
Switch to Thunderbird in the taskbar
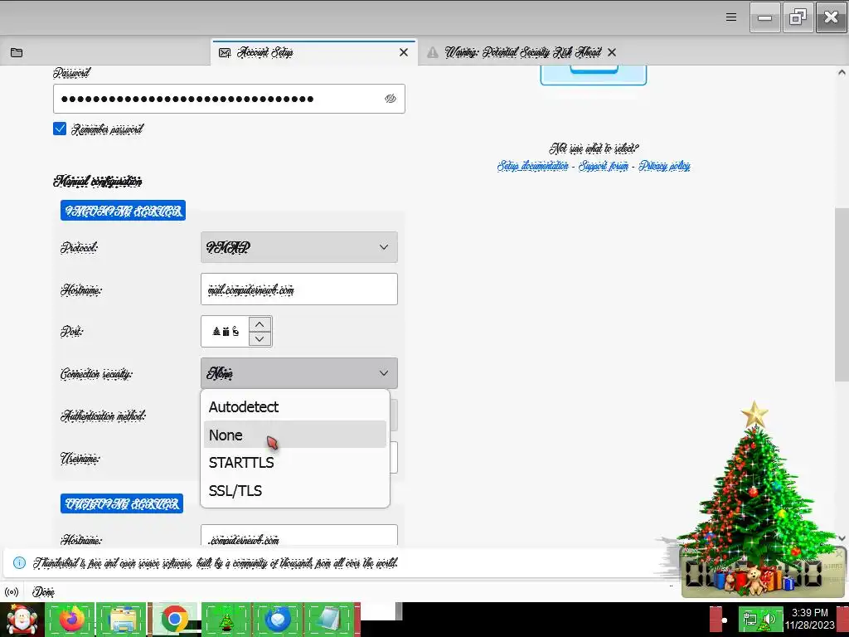(278, 619)
